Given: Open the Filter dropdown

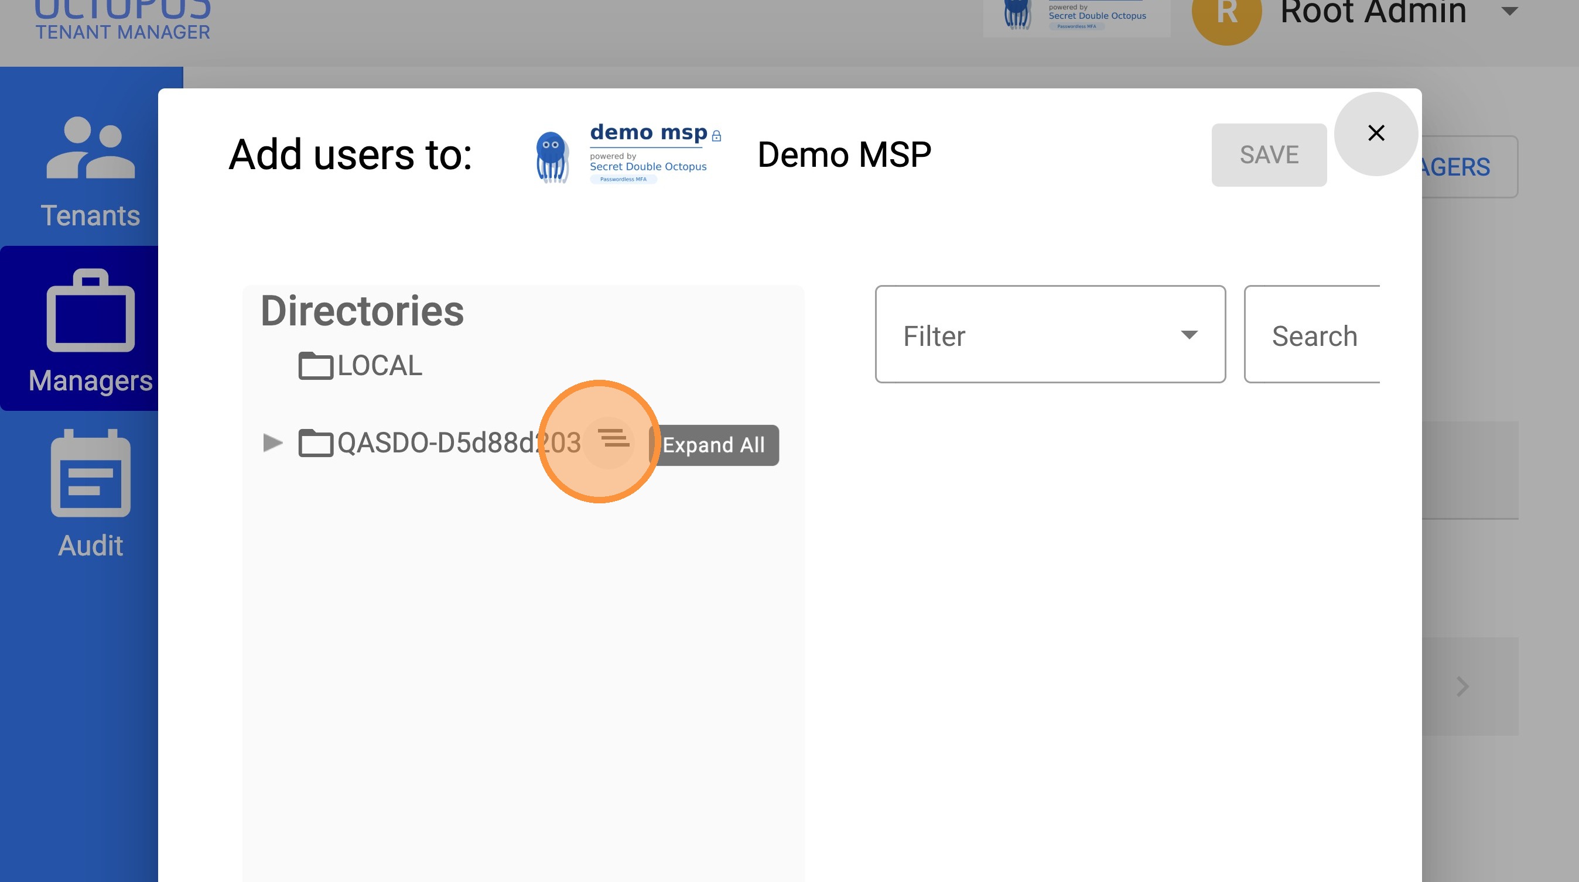Looking at the screenshot, I should tap(1050, 334).
